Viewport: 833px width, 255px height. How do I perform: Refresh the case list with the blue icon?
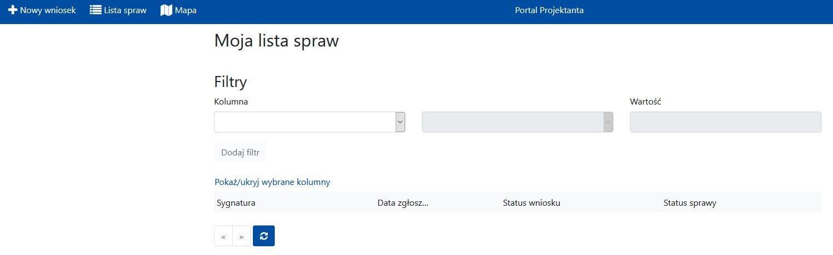pos(264,236)
